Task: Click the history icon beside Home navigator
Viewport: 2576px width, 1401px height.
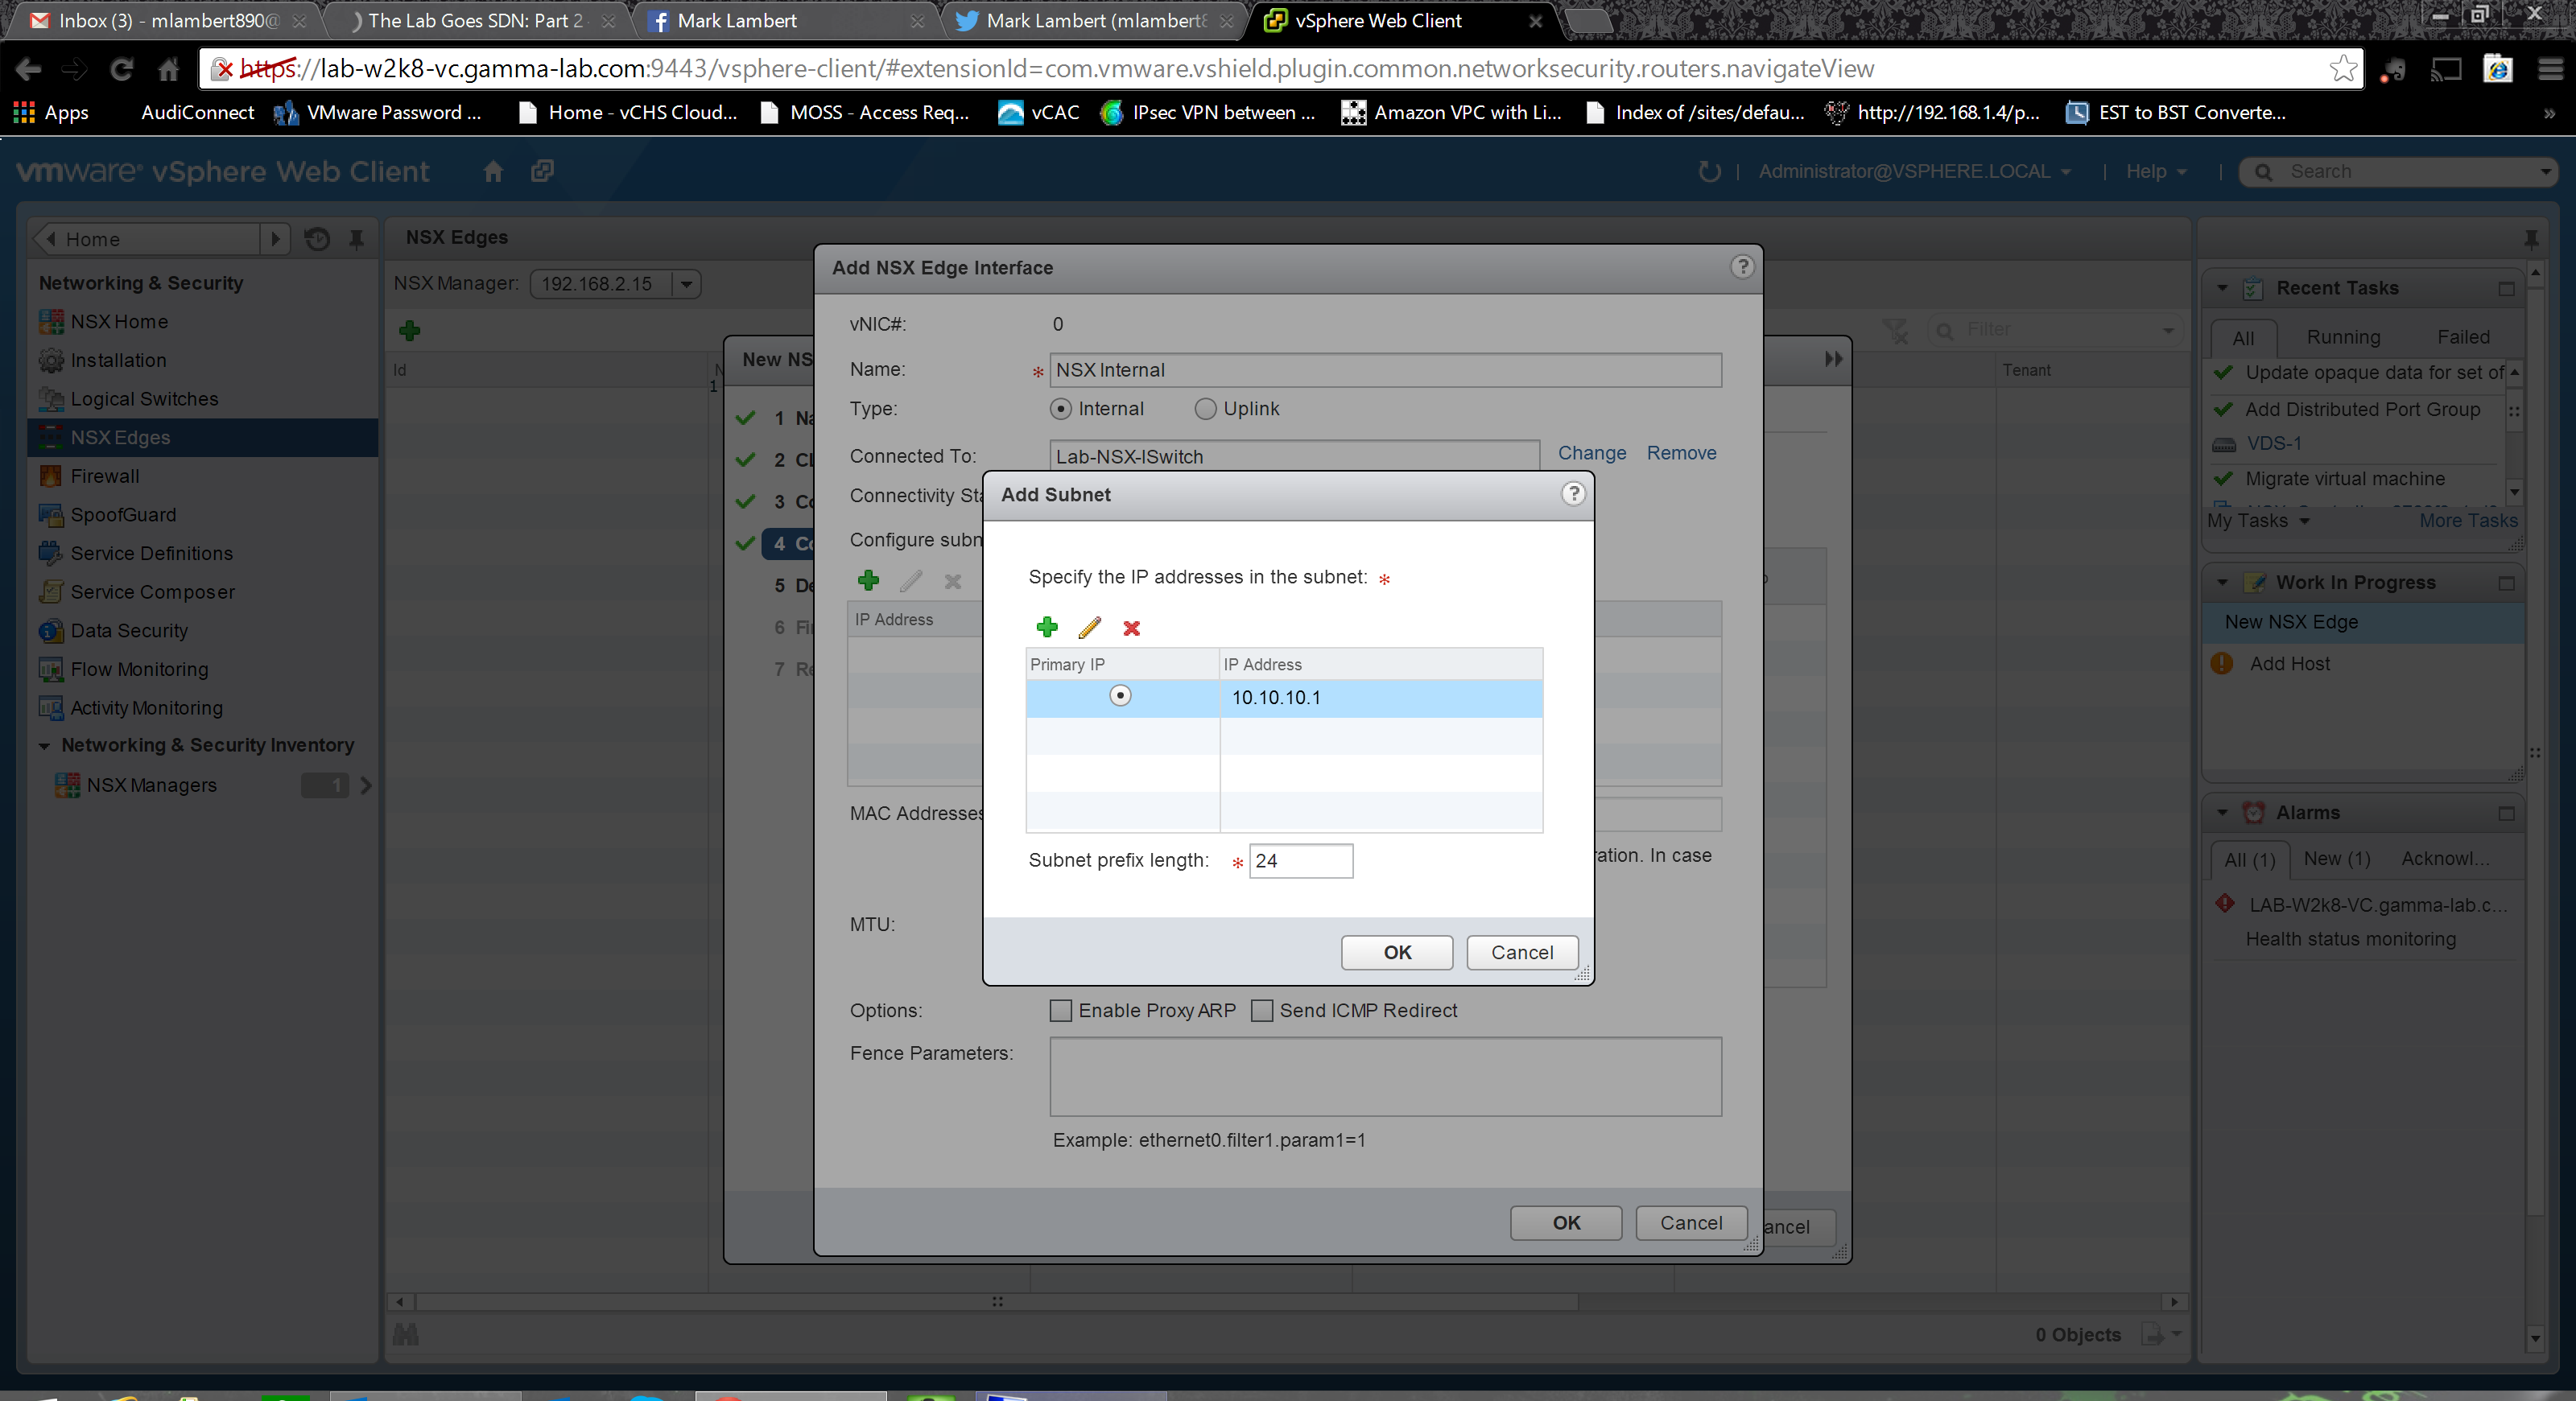Action: tap(317, 239)
